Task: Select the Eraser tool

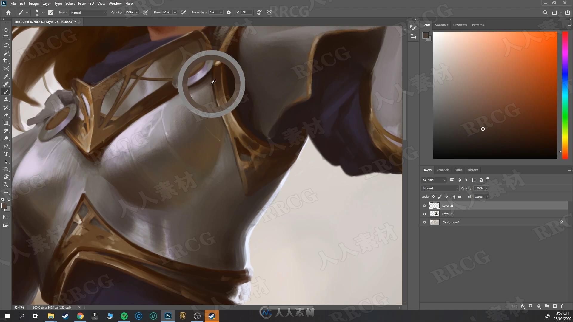Action: (6, 115)
